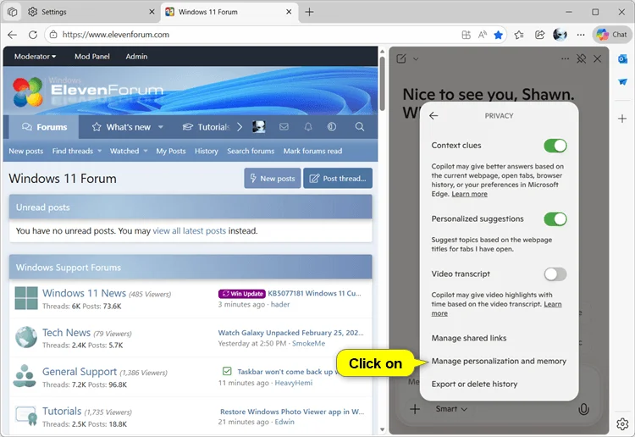Click nav overflow right chevron
Screen dimensions: 635x437
pyautogui.click(x=240, y=127)
